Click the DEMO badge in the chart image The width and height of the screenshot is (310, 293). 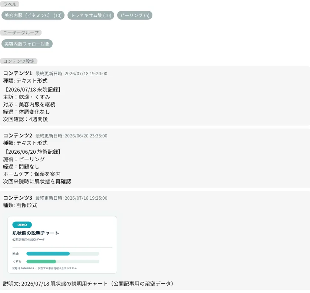[x=22, y=225]
